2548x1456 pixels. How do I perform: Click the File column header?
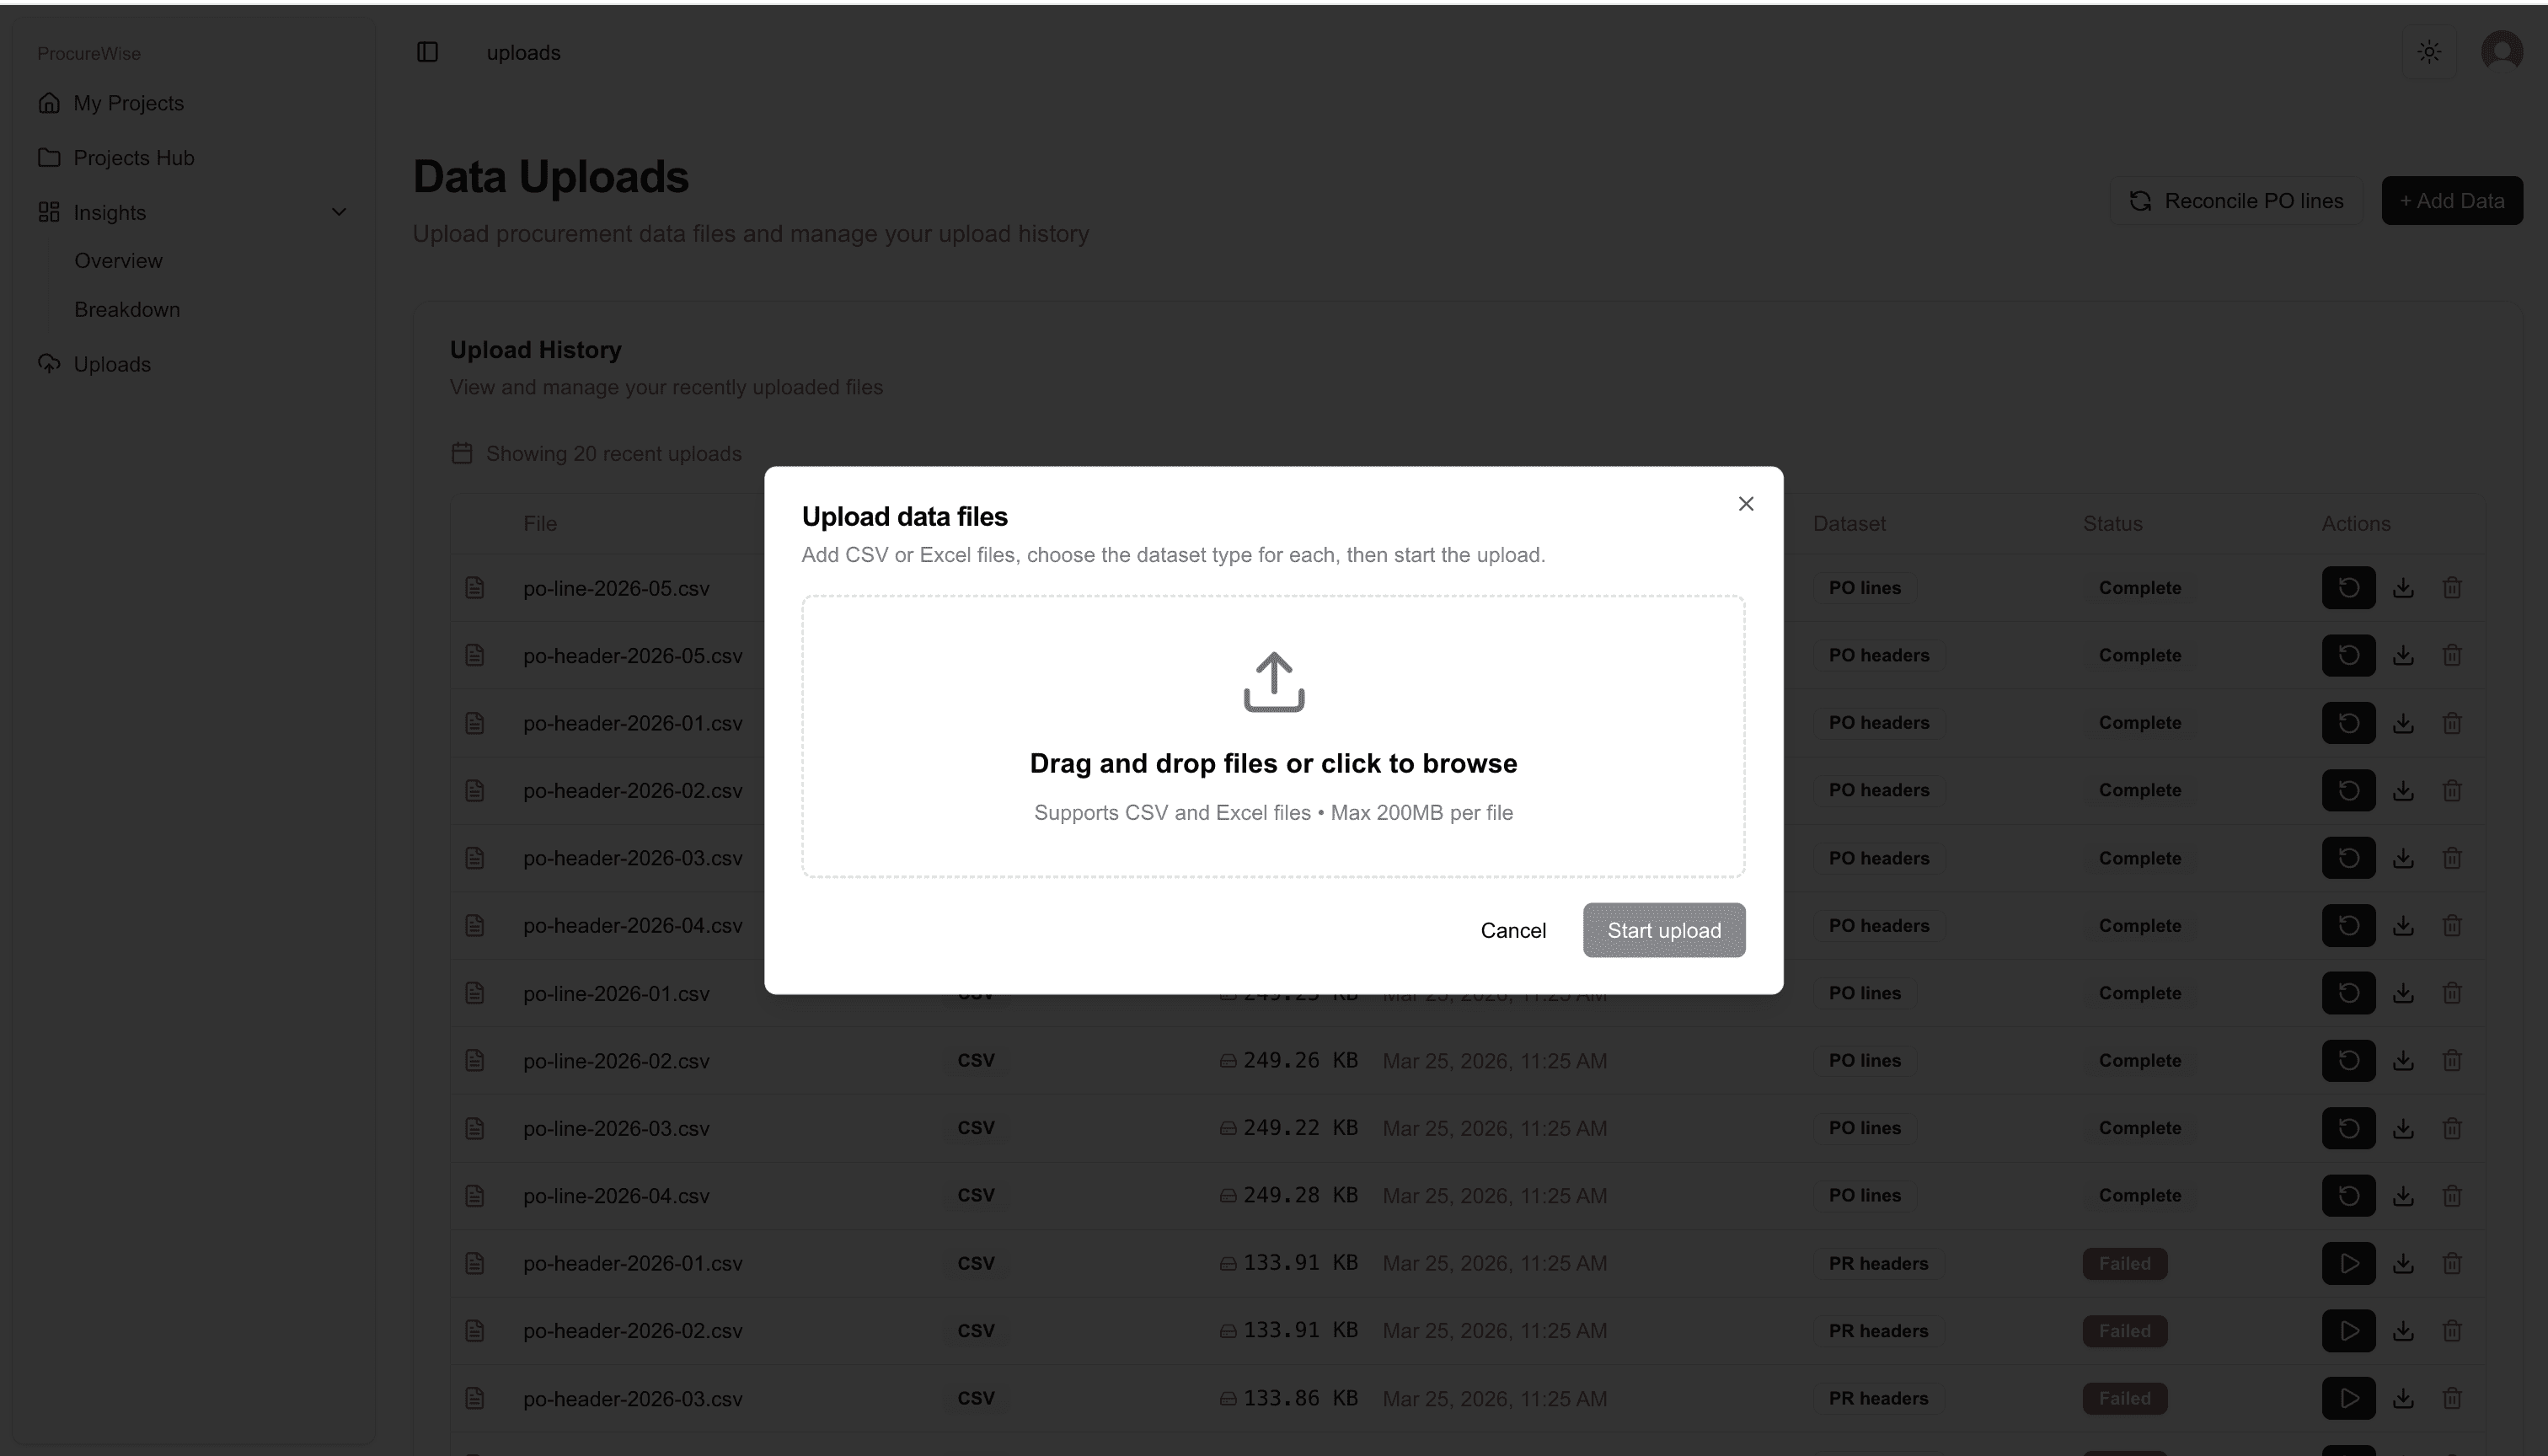(540, 524)
